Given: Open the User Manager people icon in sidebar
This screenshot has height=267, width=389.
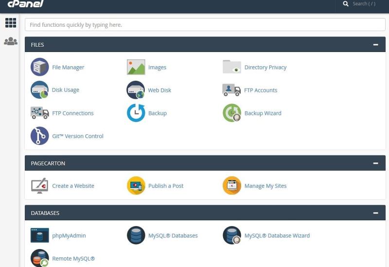Looking at the screenshot, I should pos(11,41).
